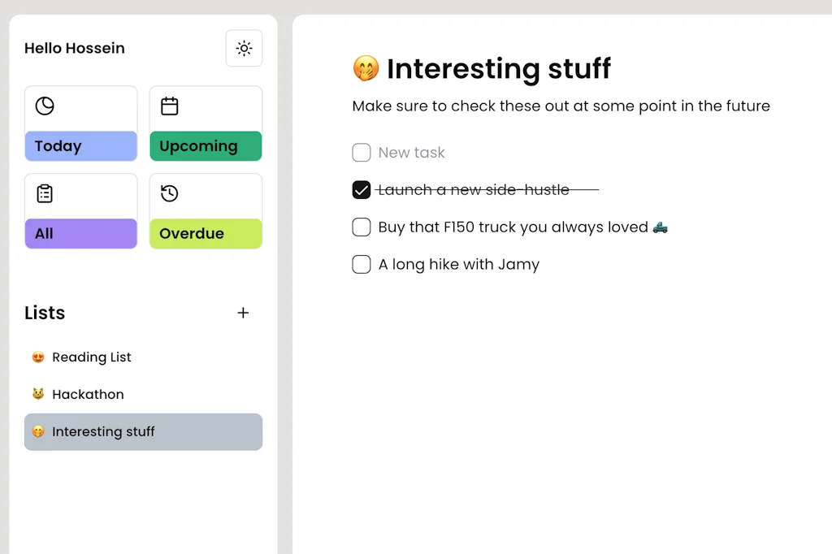This screenshot has width=832, height=554.
Task: Switch to the Hackathon list
Action: pos(88,394)
